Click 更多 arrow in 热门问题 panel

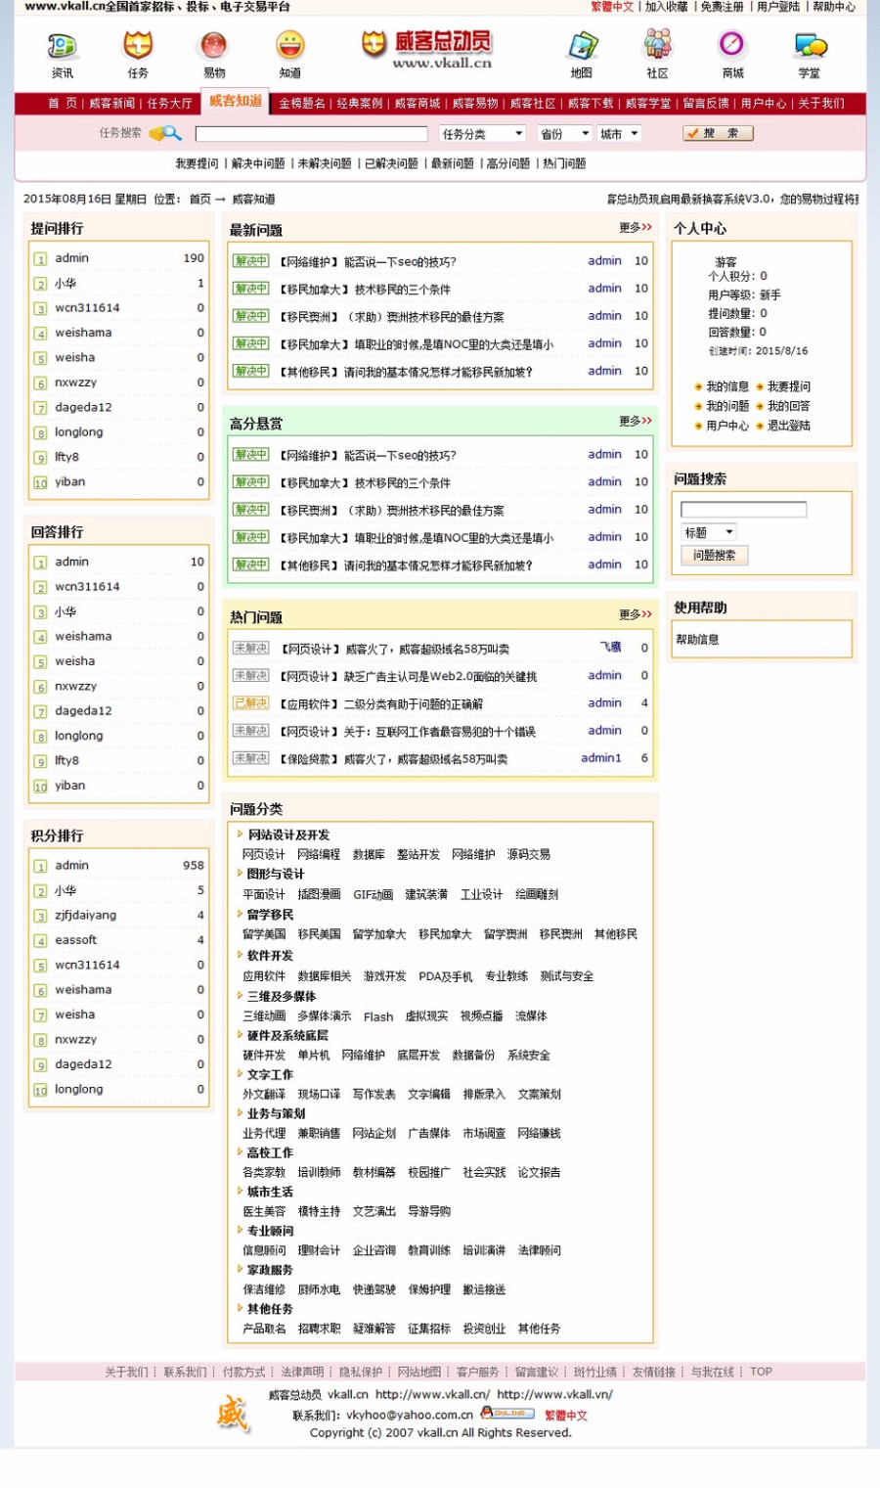point(636,615)
